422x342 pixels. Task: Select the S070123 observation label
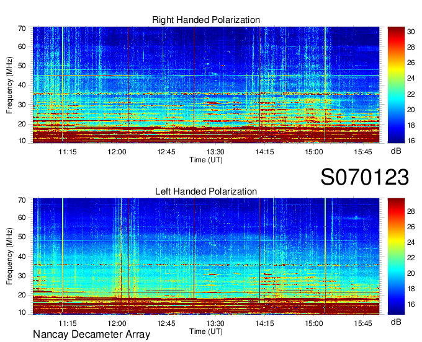365,177
